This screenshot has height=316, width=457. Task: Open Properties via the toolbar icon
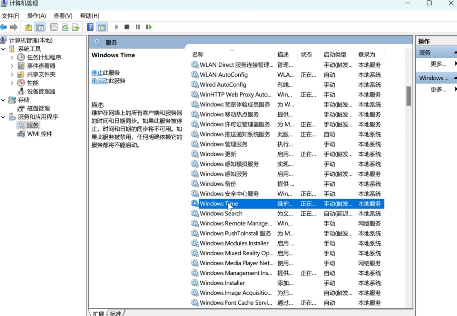point(54,27)
